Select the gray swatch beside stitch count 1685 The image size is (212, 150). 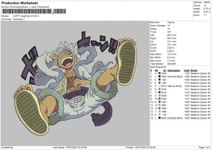tap(159, 109)
